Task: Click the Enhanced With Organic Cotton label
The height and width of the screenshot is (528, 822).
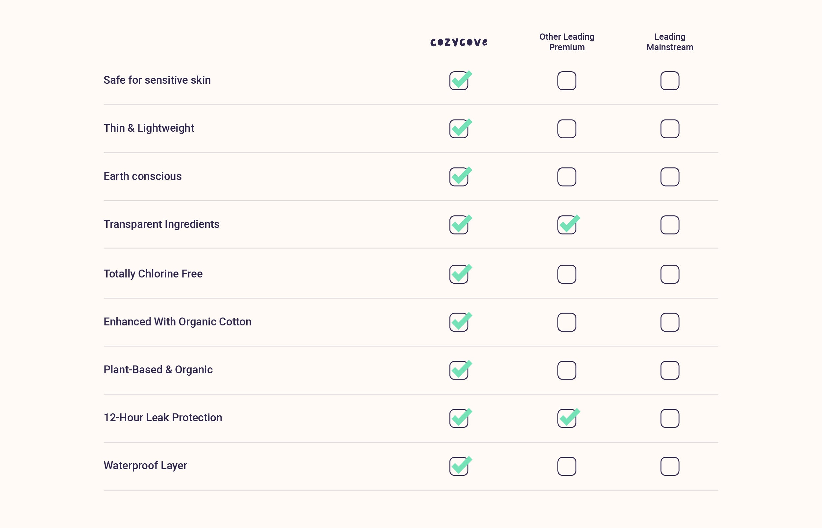Action: [177, 321]
